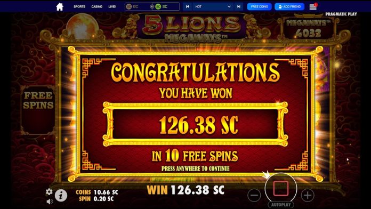Stop the spin with red square button
This screenshot has width=371, height=209.
click(281, 188)
